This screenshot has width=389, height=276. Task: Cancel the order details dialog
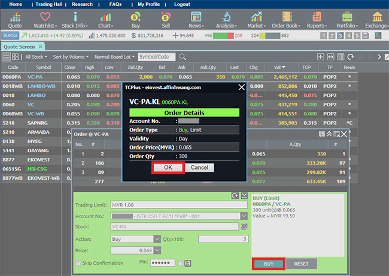tap(199, 168)
